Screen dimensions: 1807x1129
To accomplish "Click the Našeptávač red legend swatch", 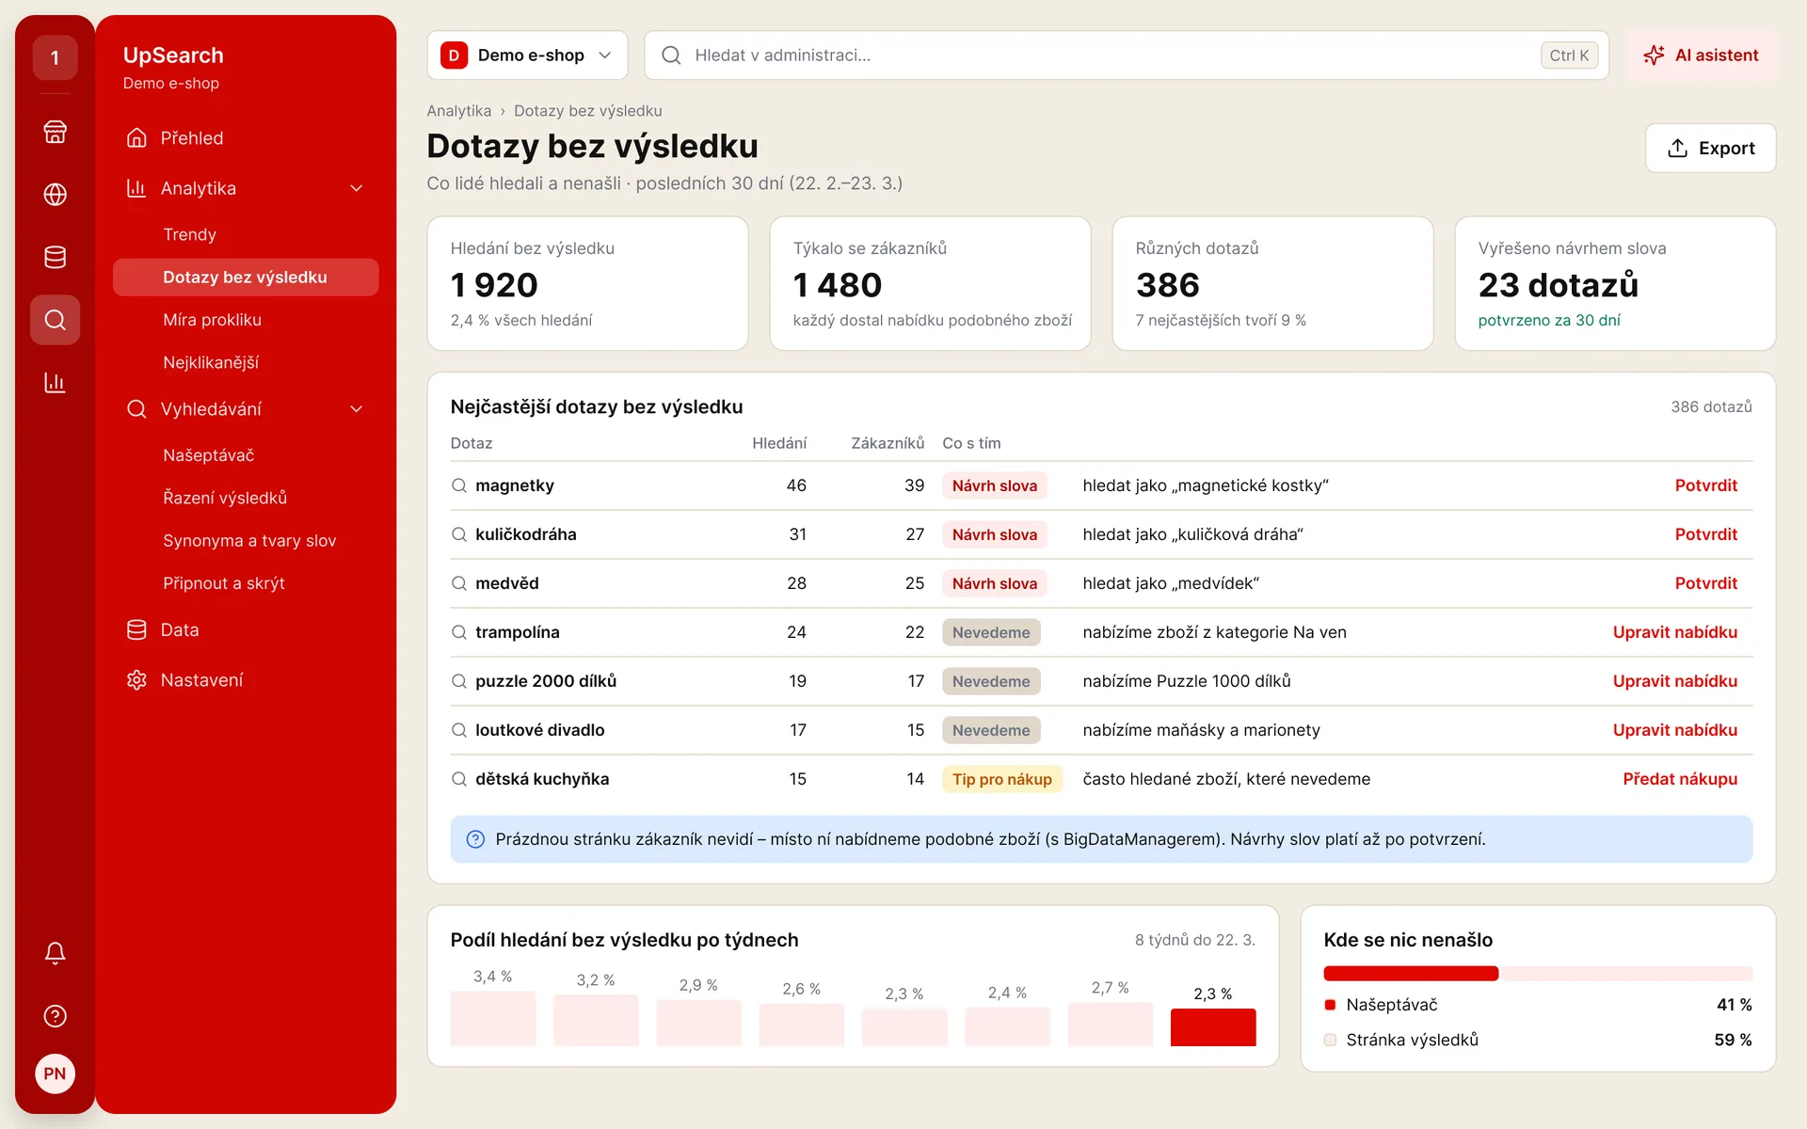I will [1330, 1005].
